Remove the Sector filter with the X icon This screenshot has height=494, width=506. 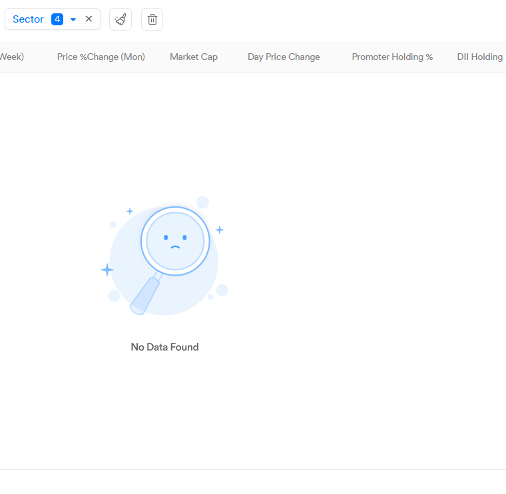(x=89, y=19)
